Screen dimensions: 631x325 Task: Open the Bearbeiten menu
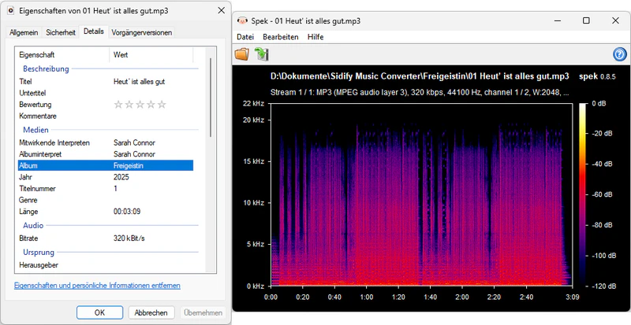pyautogui.click(x=281, y=37)
